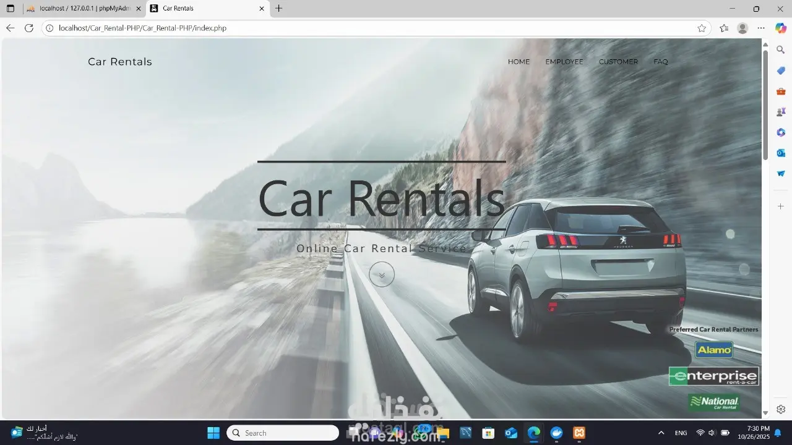The width and height of the screenshot is (792, 445).
Task: Launch Copilot from the toolbar
Action: click(x=781, y=28)
